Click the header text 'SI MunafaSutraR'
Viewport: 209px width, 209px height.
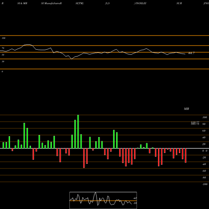point(51,3)
